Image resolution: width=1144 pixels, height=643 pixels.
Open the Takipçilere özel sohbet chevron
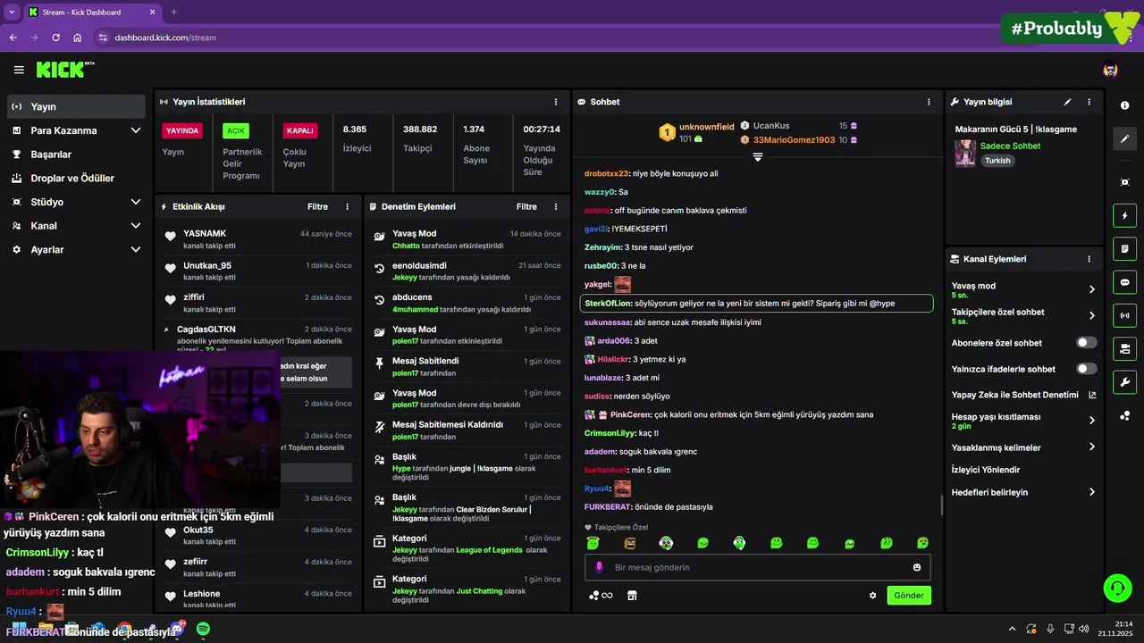1092,315
